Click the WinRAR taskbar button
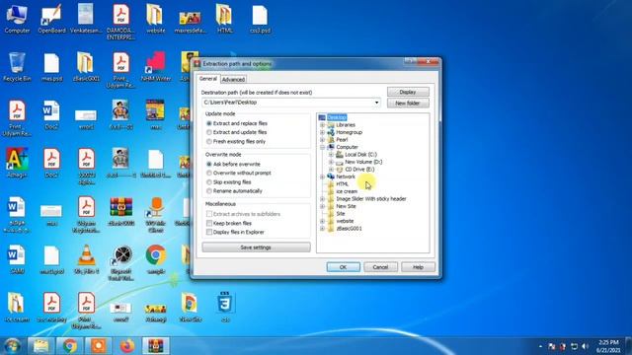 pyautogui.click(x=156, y=346)
